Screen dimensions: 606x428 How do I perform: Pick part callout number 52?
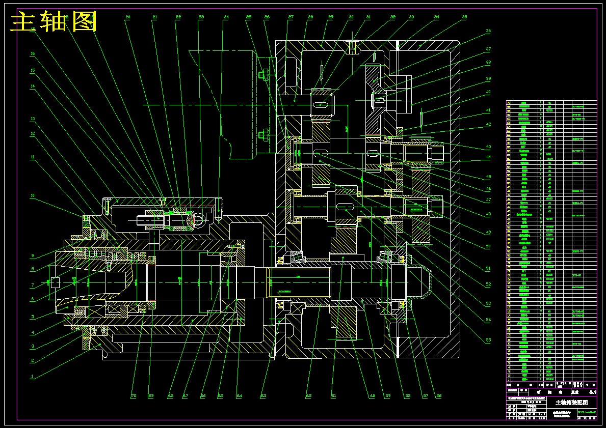click(488, 284)
